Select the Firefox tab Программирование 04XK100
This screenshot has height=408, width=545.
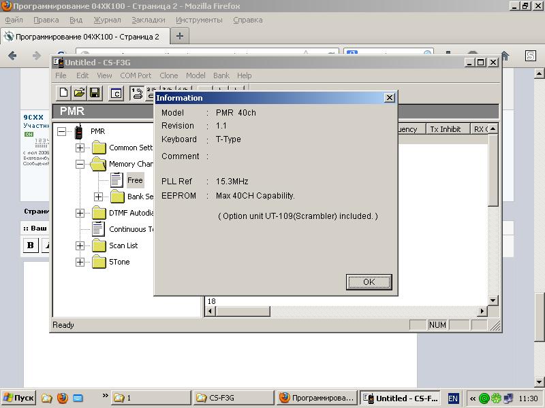click(86, 37)
